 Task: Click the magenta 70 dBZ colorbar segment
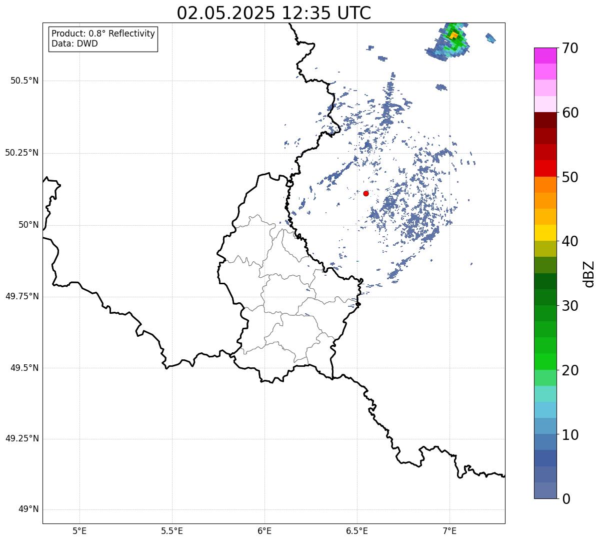(x=545, y=56)
